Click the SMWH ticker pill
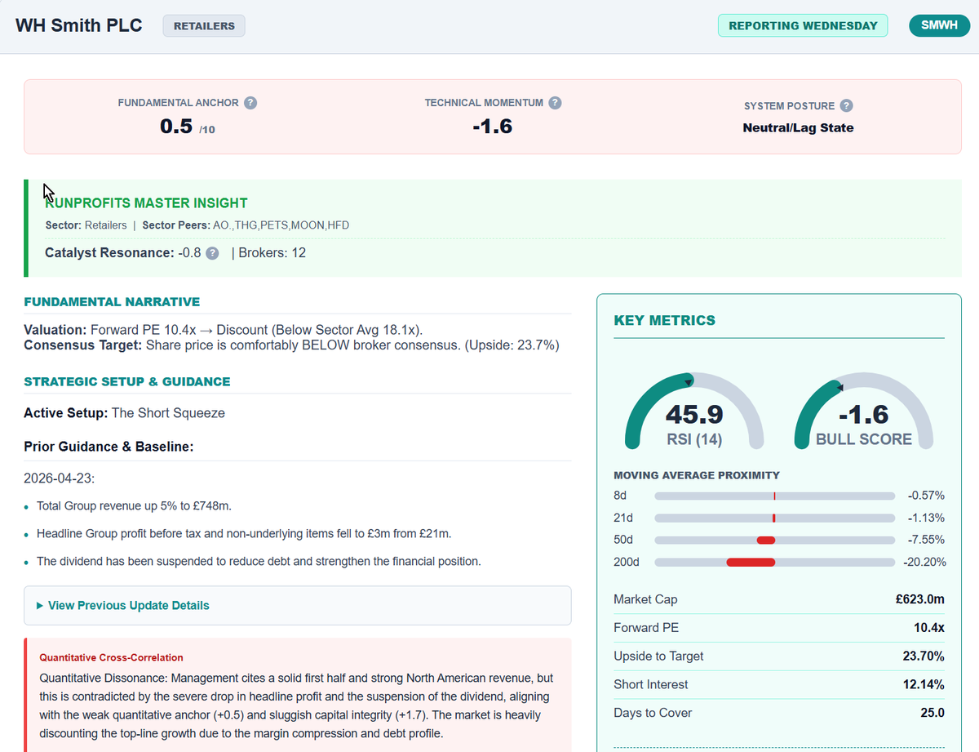979x752 pixels. (940, 25)
